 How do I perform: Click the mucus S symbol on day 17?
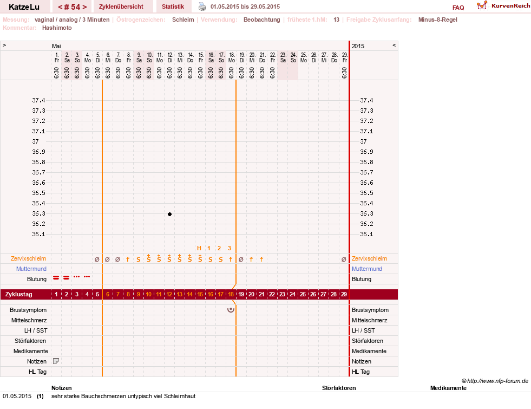221,259
